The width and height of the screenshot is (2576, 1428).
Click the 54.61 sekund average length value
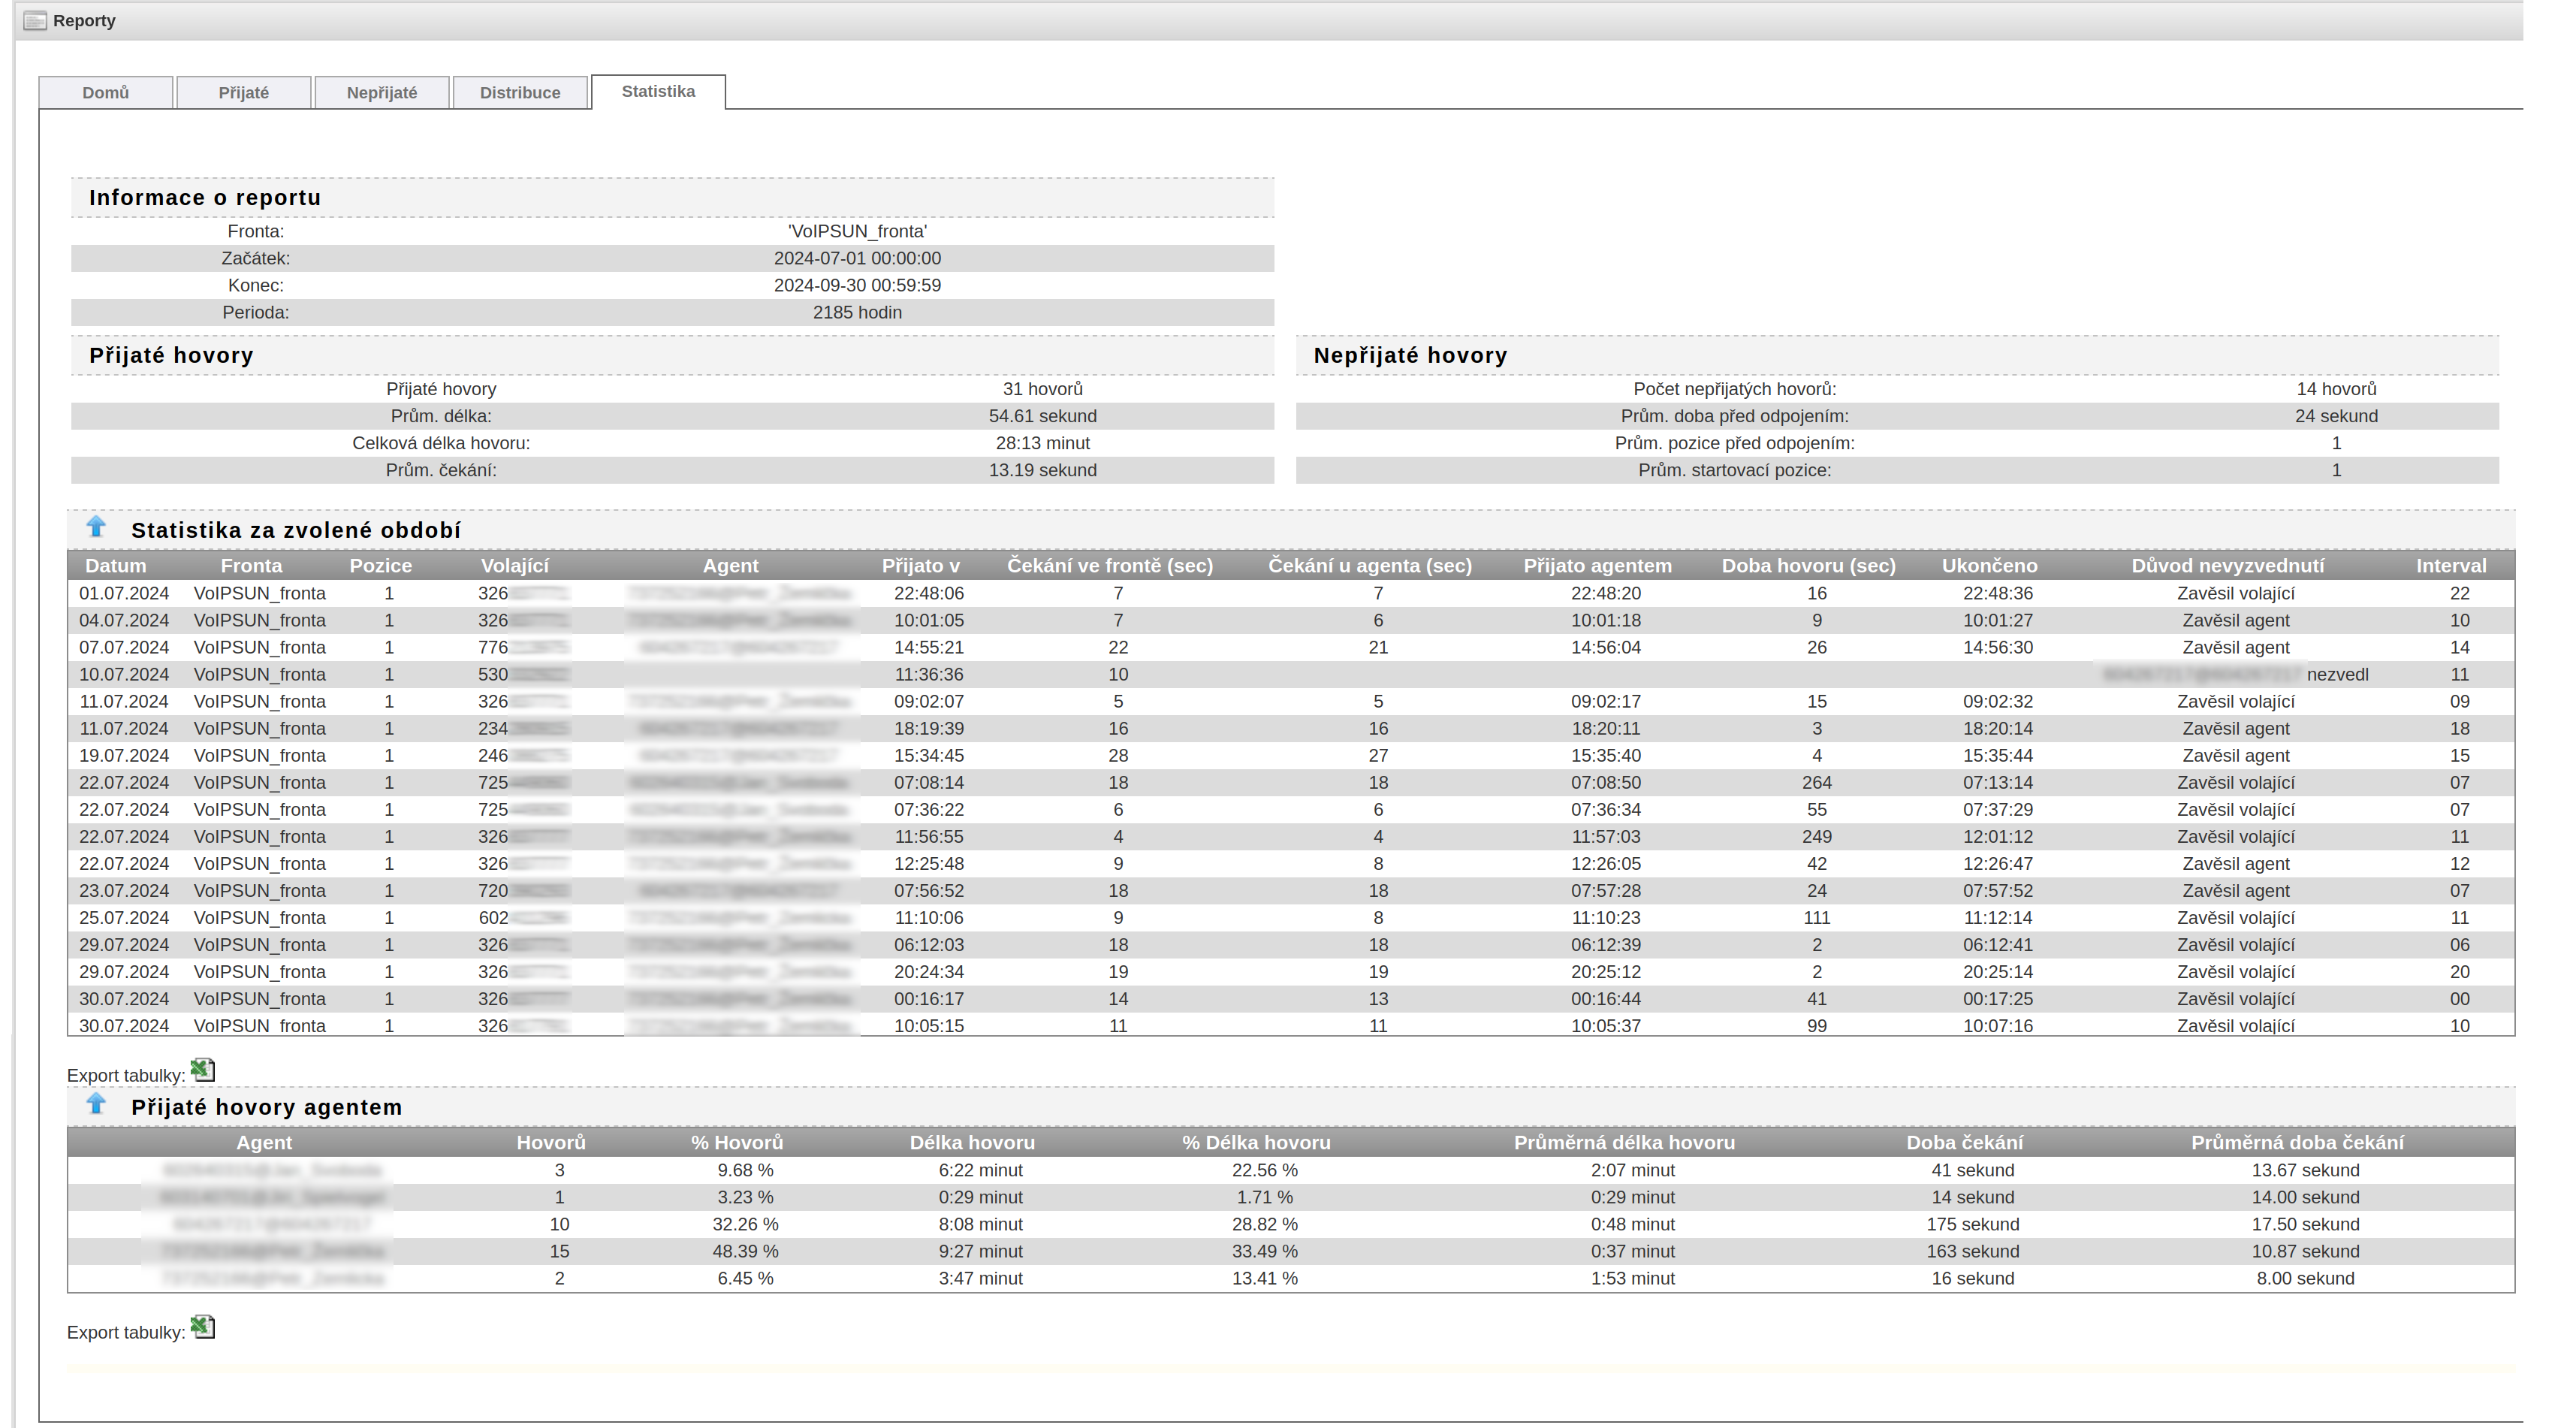pyautogui.click(x=1043, y=416)
